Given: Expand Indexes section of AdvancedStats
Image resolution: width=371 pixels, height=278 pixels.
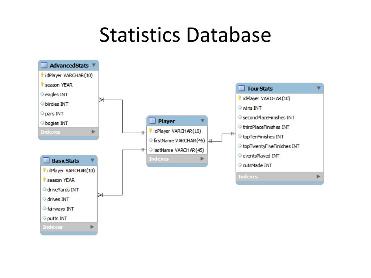Looking at the screenshot, I should tap(93, 132).
